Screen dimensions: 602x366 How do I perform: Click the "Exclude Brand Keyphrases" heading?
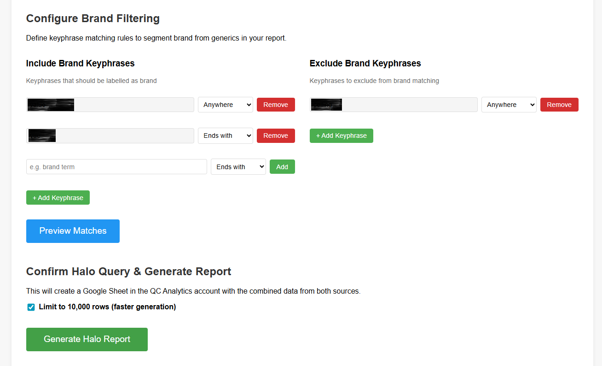click(x=365, y=63)
